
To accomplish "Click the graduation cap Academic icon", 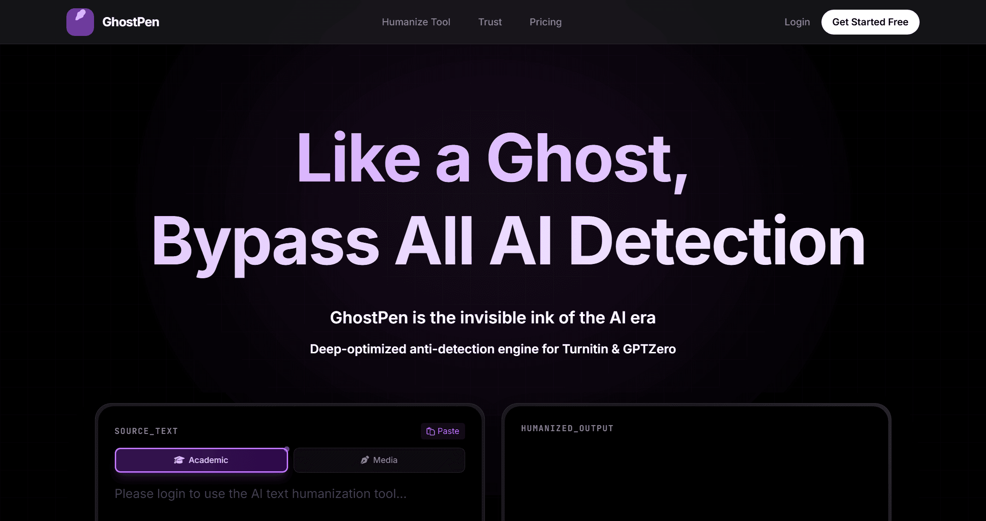I will click(x=179, y=460).
